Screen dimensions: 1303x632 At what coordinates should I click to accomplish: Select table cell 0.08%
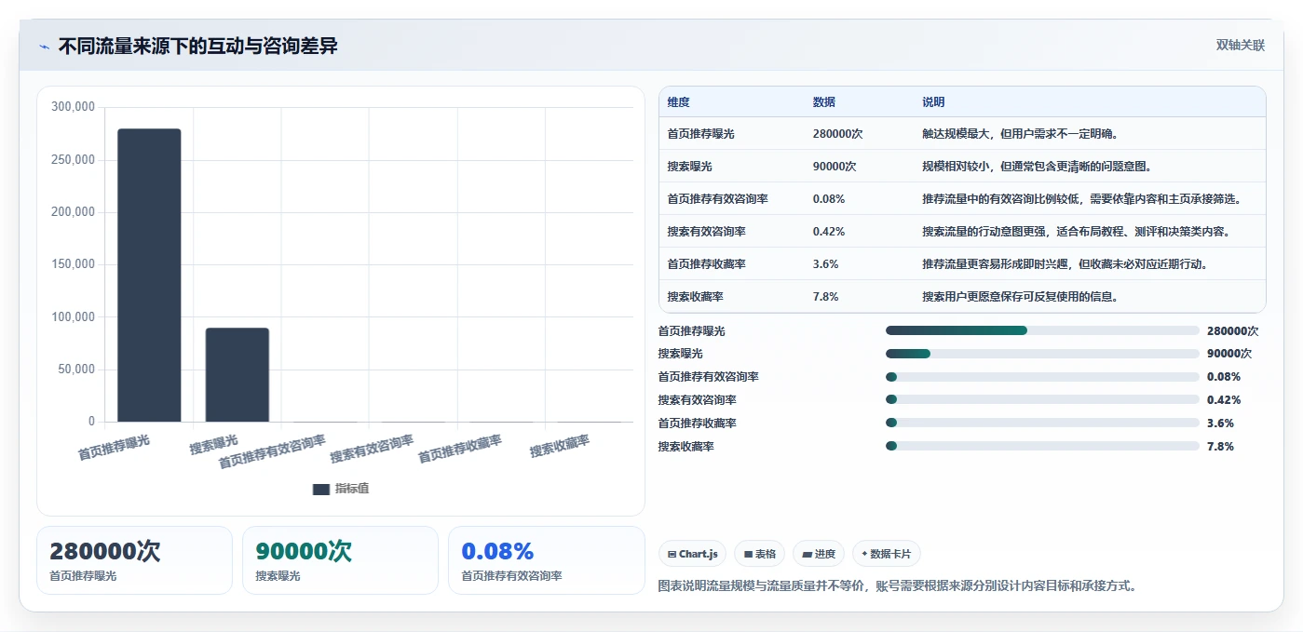pyautogui.click(x=829, y=199)
